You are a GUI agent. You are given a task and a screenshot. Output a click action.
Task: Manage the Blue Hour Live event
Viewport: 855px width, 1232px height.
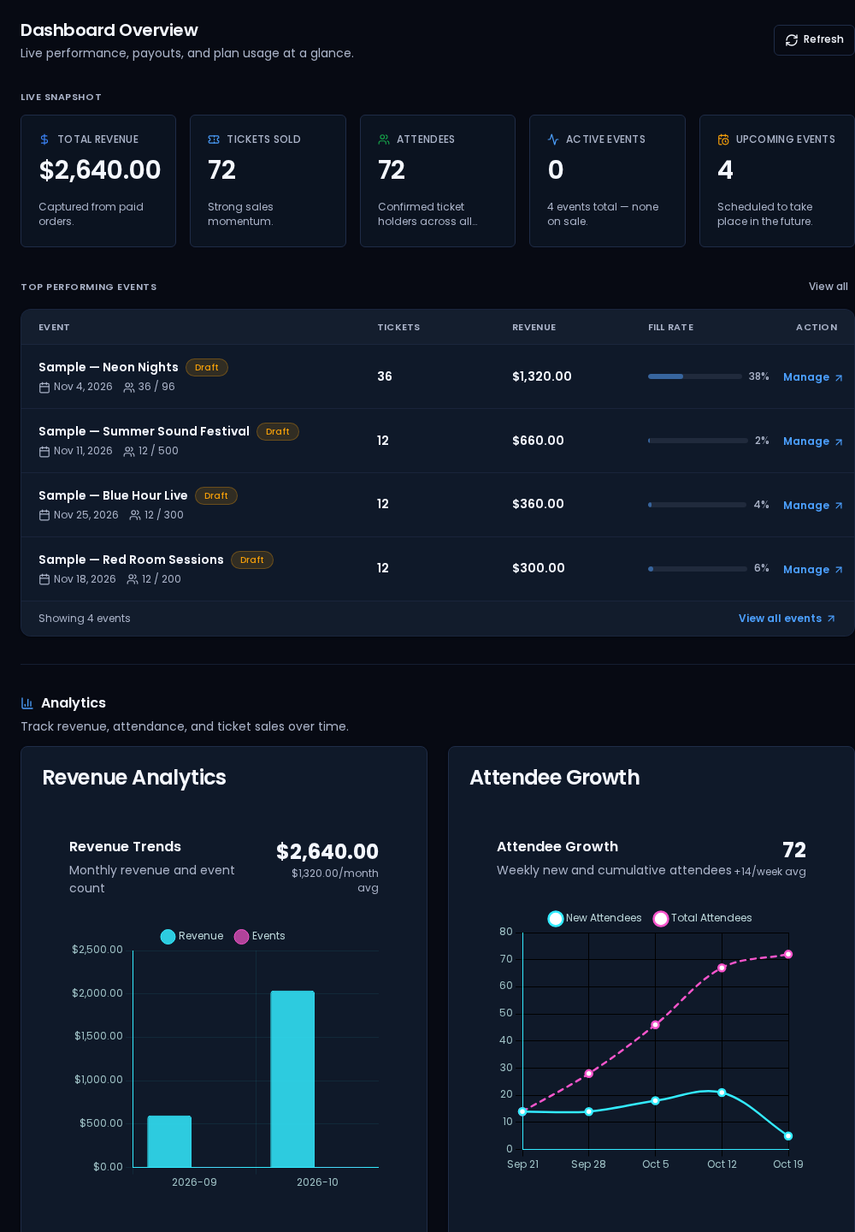pyautogui.click(x=813, y=506)
